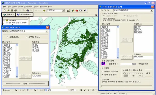Select the Drawing toolbar arrow pointer tool
The width and height of the screenshot is (156, 95).
click(16, 90)
